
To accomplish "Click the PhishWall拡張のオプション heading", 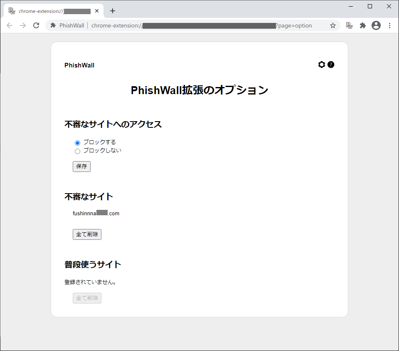I will tap(199, 90).
